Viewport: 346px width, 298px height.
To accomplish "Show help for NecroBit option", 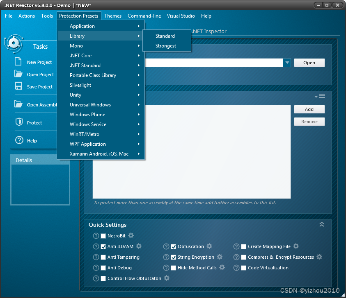I will [96, 236].
